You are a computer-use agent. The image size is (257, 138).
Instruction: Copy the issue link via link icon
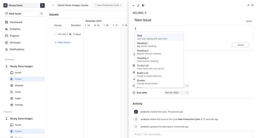pyautogui.click(x=248, y=5)
